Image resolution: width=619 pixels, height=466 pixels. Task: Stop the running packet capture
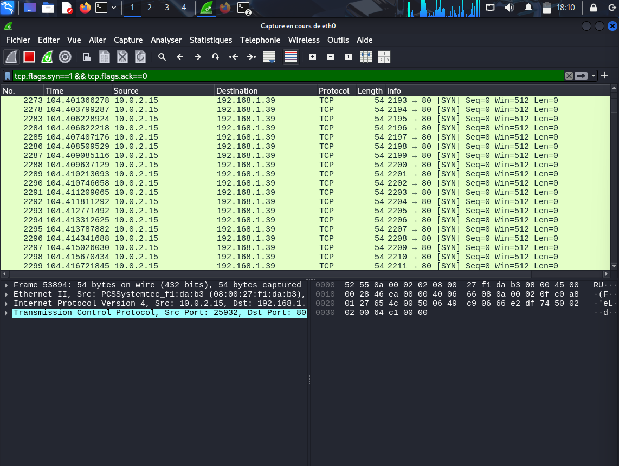29,57
